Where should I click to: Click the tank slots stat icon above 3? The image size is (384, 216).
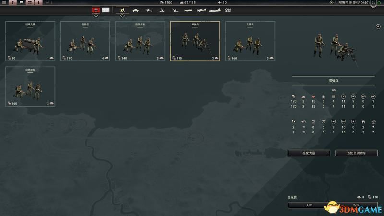(x=303, y=96)
